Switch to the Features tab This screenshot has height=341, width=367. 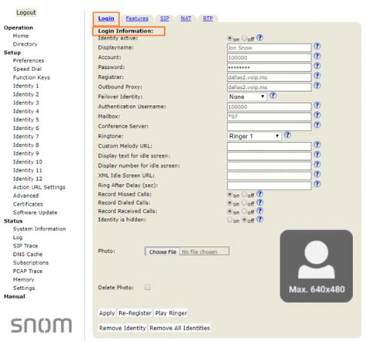pyautogui.click(x=137, y=19)
